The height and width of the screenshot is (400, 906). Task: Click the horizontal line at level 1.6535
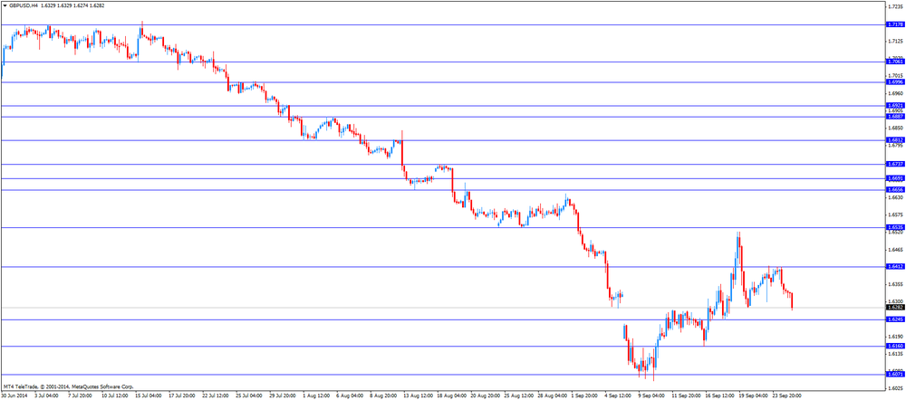pos(443,228)
